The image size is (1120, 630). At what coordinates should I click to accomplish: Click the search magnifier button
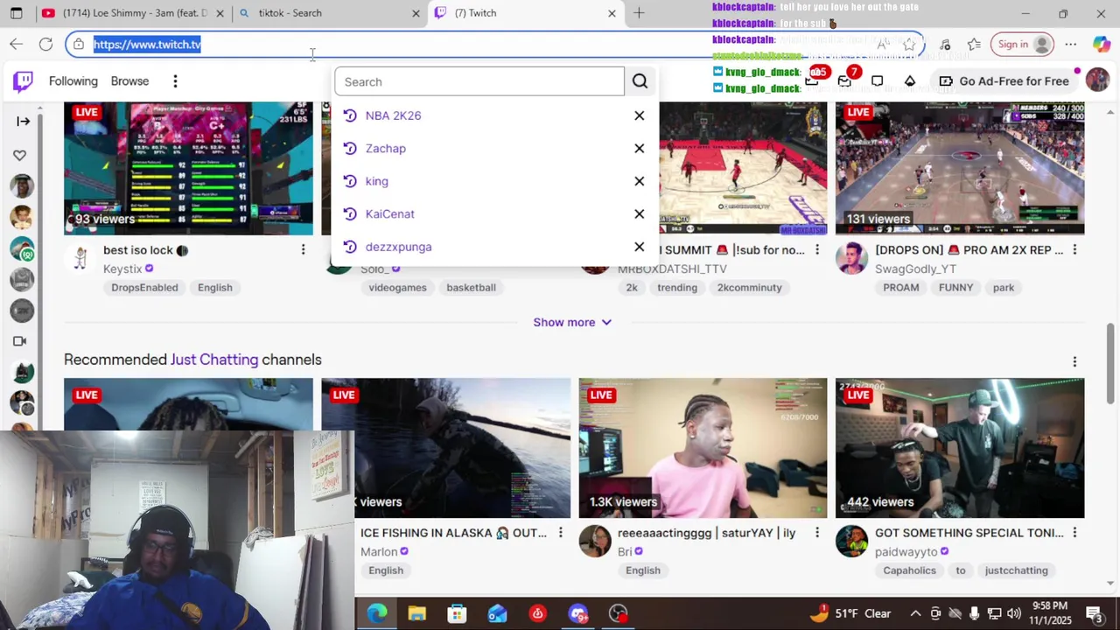click(640, 81)
